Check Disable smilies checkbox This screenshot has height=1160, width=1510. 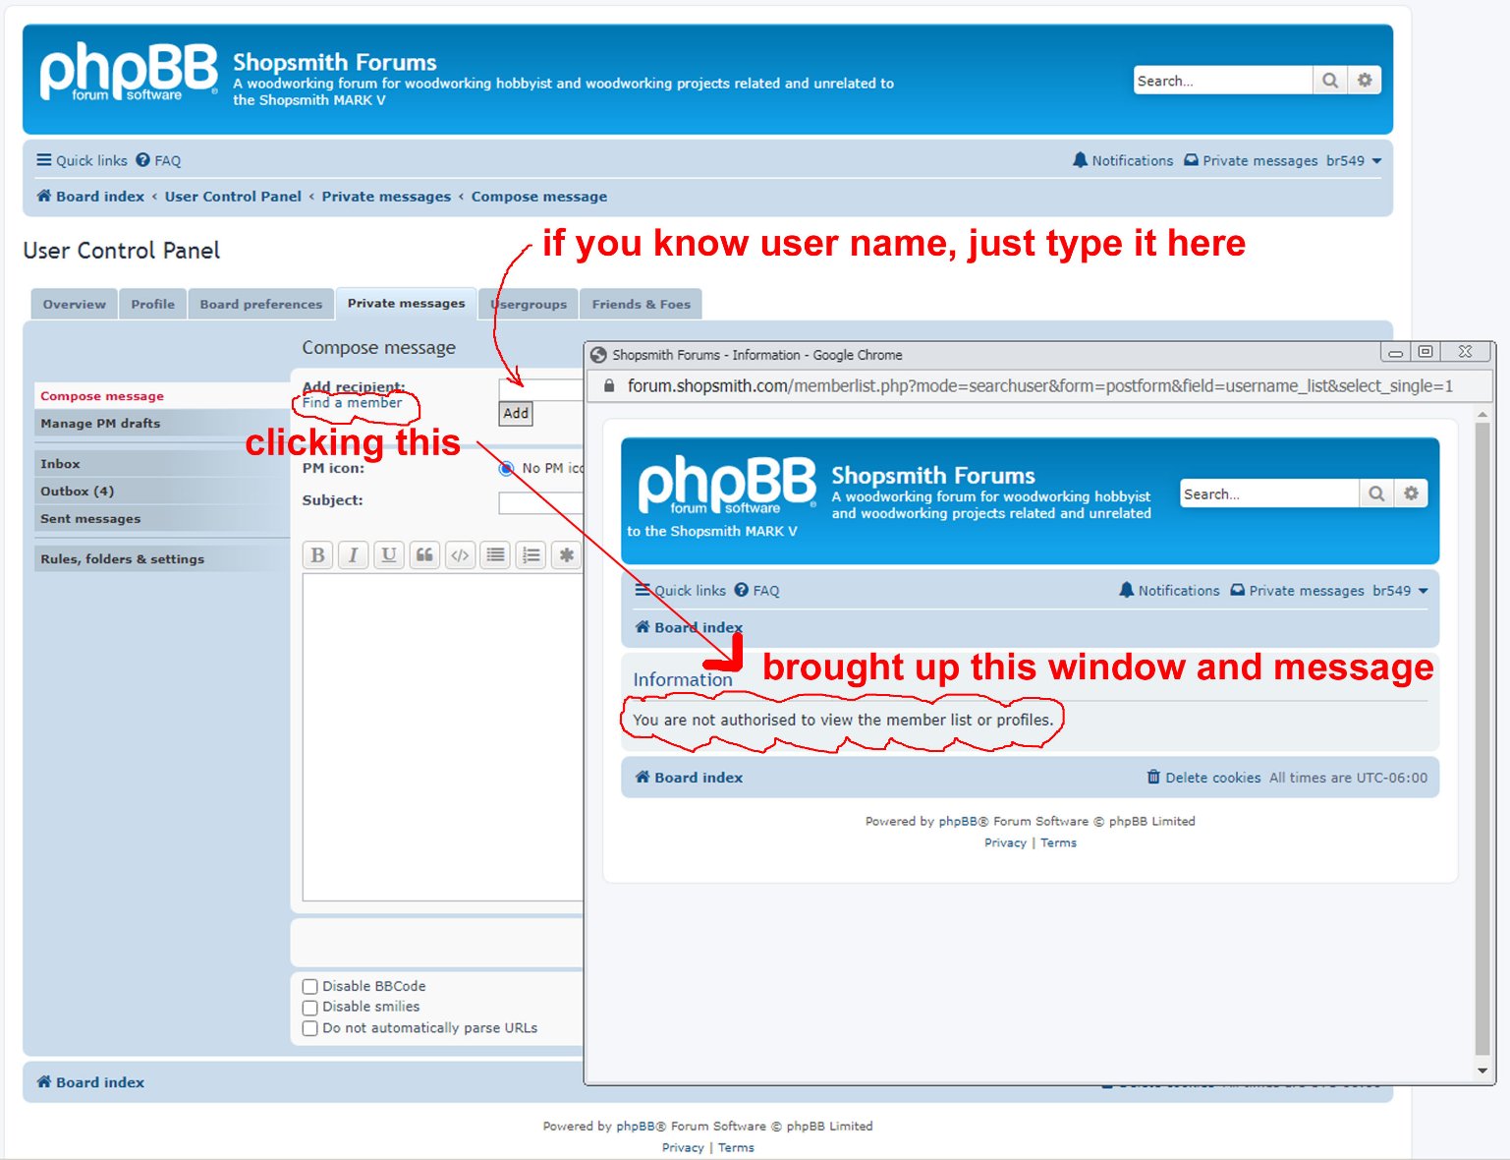click(310, 1007)
